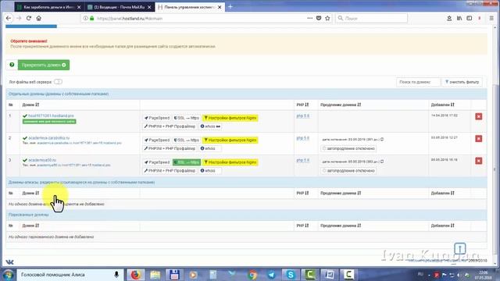Open whois for academiya50.ru

tap(210, 171)
